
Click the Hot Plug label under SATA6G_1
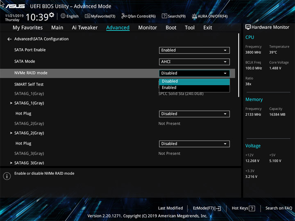pos(23,113)
